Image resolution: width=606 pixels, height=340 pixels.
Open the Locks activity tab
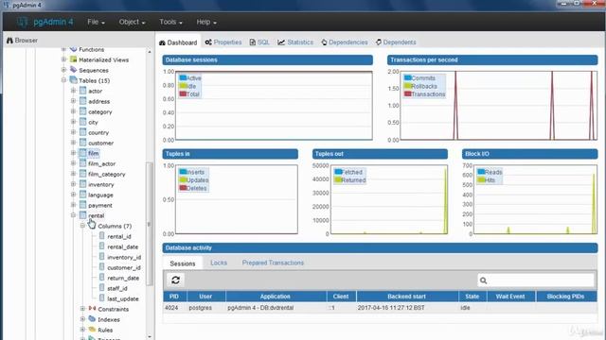pos(219,263)
